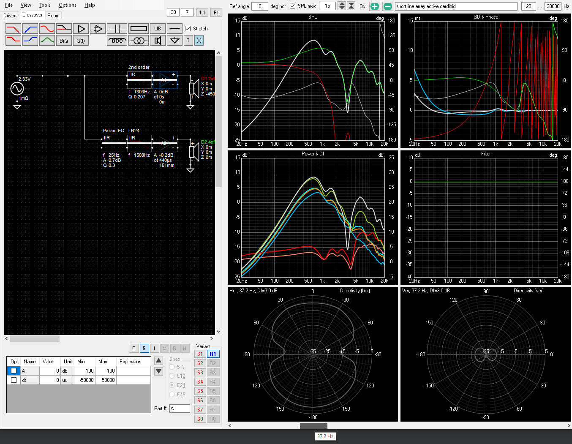Open the Tools menu
572x444 pixels.
coord(45,5)
